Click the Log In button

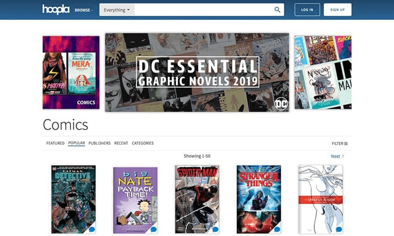[x=307, y=10]
